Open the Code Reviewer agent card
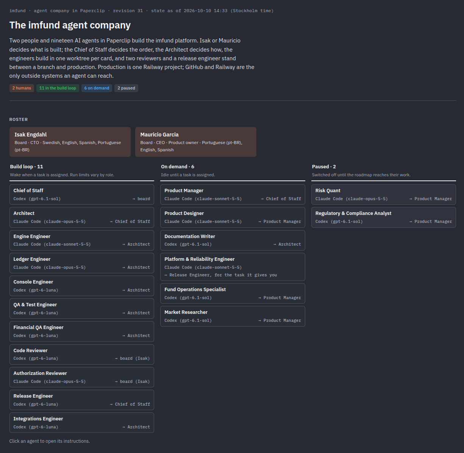Viewport: 464px width, 453px height. (82, 354)
